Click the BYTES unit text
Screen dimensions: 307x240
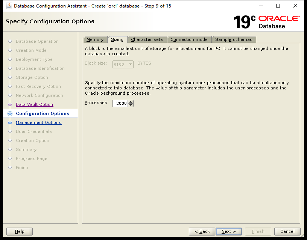tap(144, 63)
